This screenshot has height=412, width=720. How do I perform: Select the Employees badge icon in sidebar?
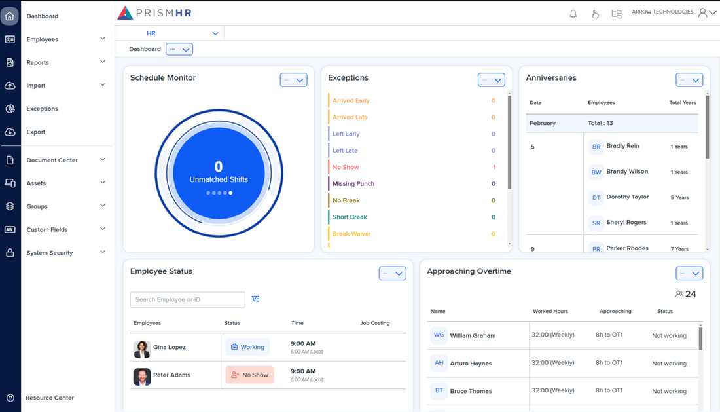pos(10,39)
